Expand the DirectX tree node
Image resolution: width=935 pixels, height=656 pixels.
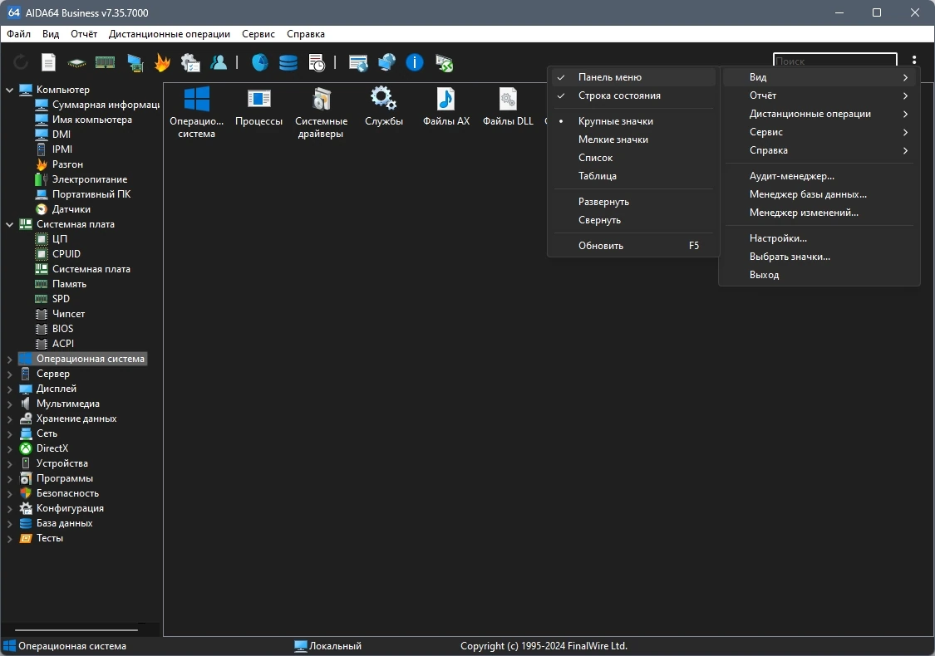point(9,448)
